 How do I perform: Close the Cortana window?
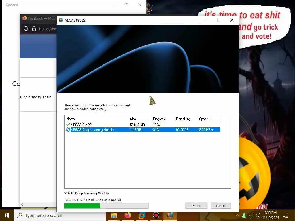140,5
